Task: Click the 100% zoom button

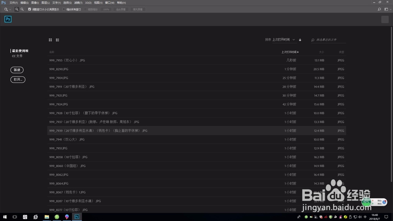Action: tap(106, 9)
